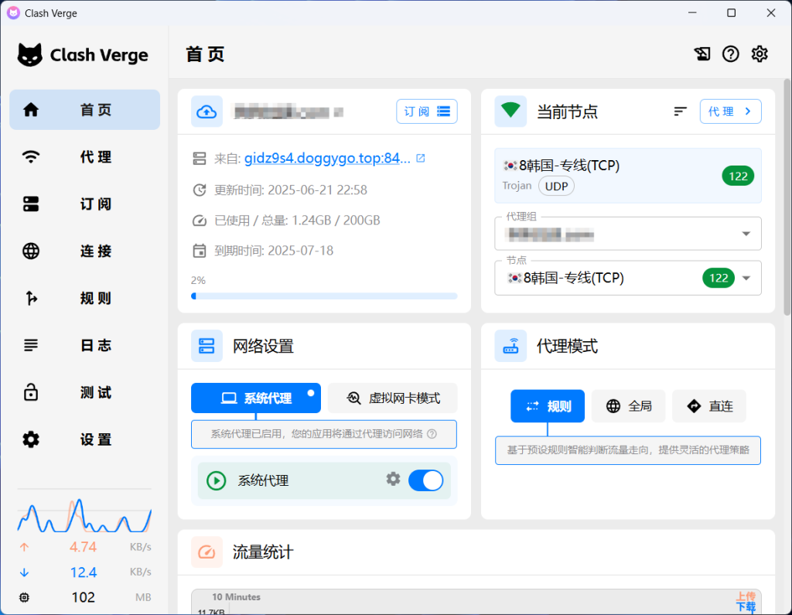Open settings via the gear icon top right

tap(759, 53)
